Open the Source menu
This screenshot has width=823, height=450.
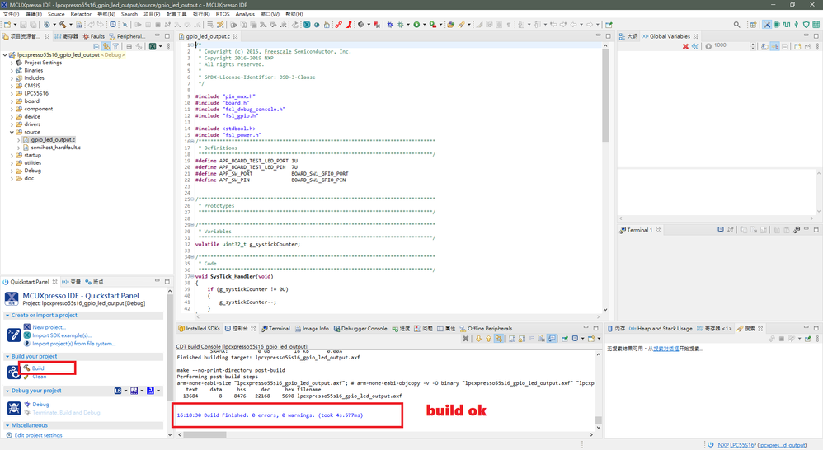tap(56, 14)
